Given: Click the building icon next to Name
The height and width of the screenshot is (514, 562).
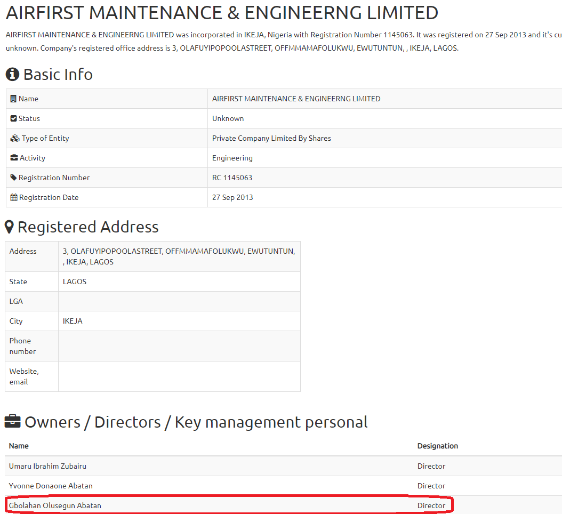Looking at the screenshot, I should tap(13, 99).
